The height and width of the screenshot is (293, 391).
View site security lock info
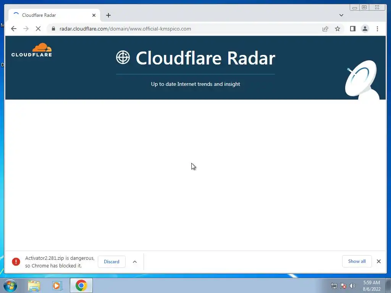[53, 29]
